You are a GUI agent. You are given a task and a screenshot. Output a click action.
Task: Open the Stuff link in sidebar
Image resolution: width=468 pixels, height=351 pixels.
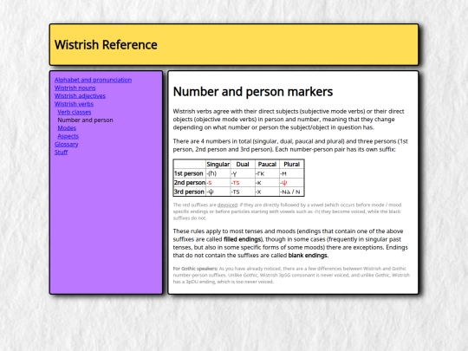[62, 153]
